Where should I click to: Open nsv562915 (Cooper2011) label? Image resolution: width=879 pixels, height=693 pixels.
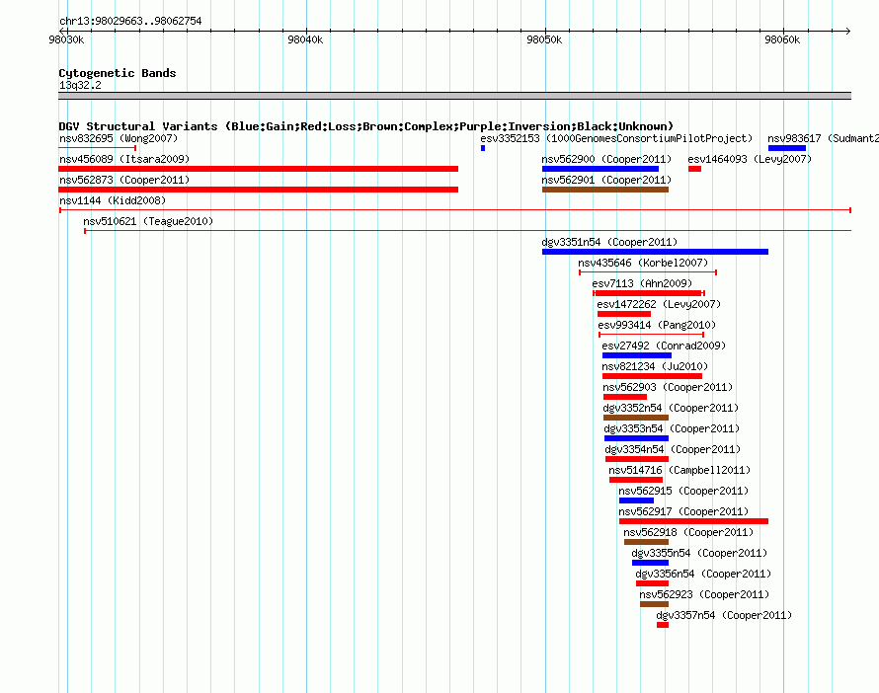pos(683,491)
